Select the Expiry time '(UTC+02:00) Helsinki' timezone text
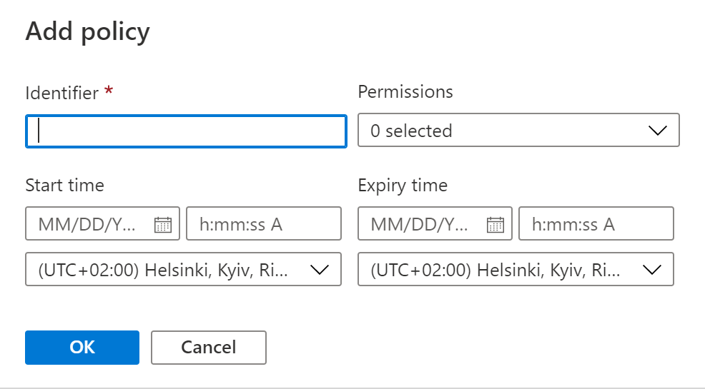Screen dimensions: 705x389 coord(497,270)
